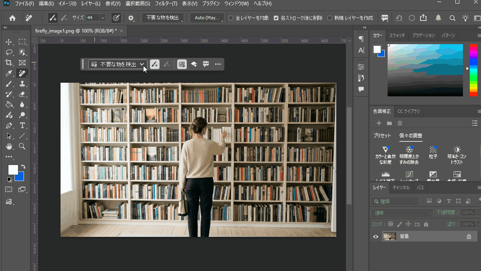Select the Path Selection tool
The width and height of the screenshot is (481, 271).
tap(9, 136)
